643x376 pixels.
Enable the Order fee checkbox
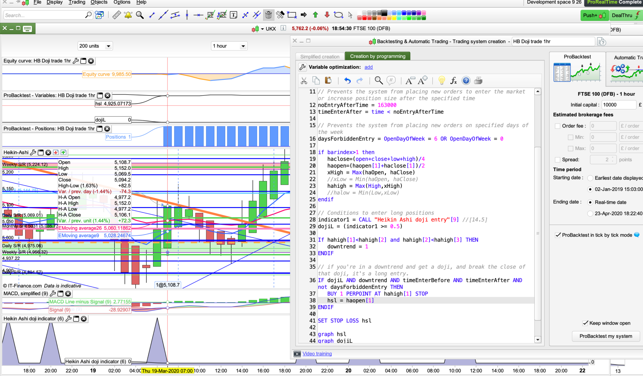point(558,126)
